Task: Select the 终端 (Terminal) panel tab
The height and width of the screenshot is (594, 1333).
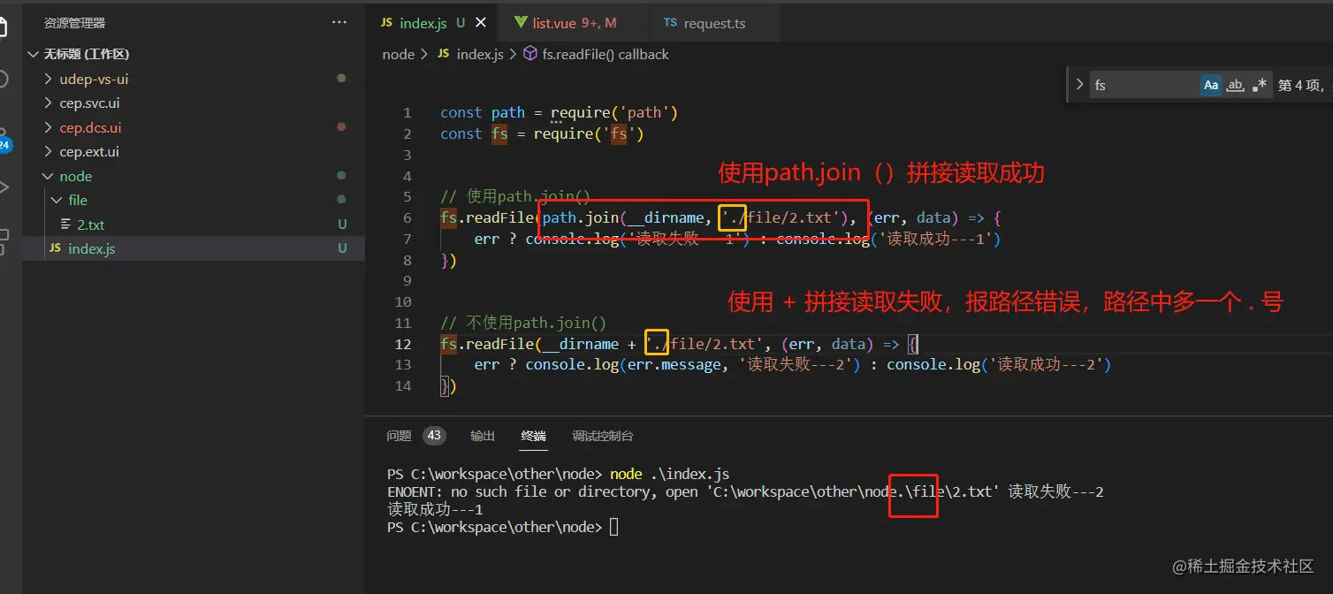Action: 534,436
